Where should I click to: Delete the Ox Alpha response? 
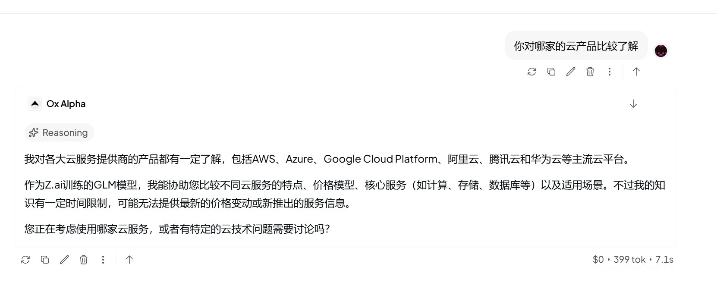(x=84, y=260)
